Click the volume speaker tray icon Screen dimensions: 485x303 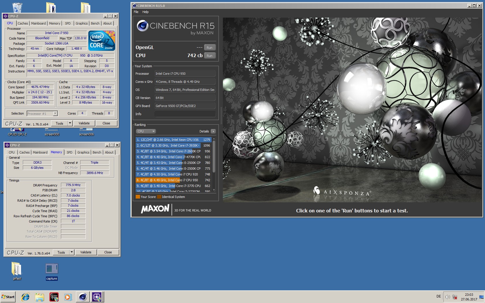[447, 297]
